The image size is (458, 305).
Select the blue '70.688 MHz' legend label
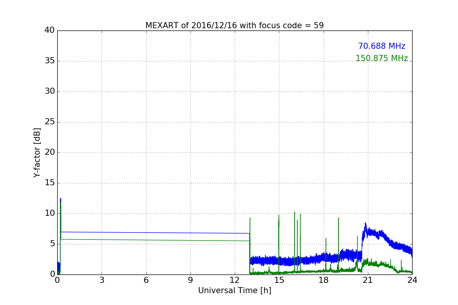382,46
